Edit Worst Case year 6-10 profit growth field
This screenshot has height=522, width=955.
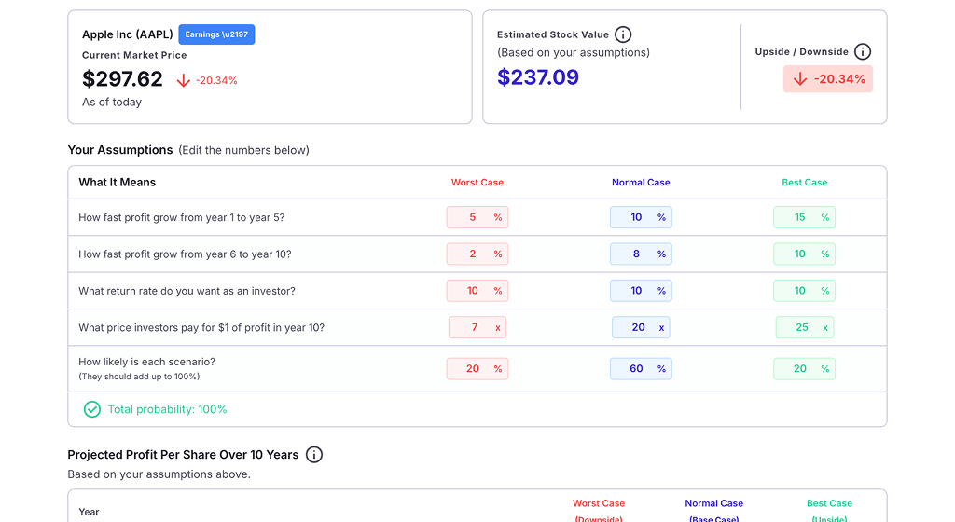coord(477,254)
